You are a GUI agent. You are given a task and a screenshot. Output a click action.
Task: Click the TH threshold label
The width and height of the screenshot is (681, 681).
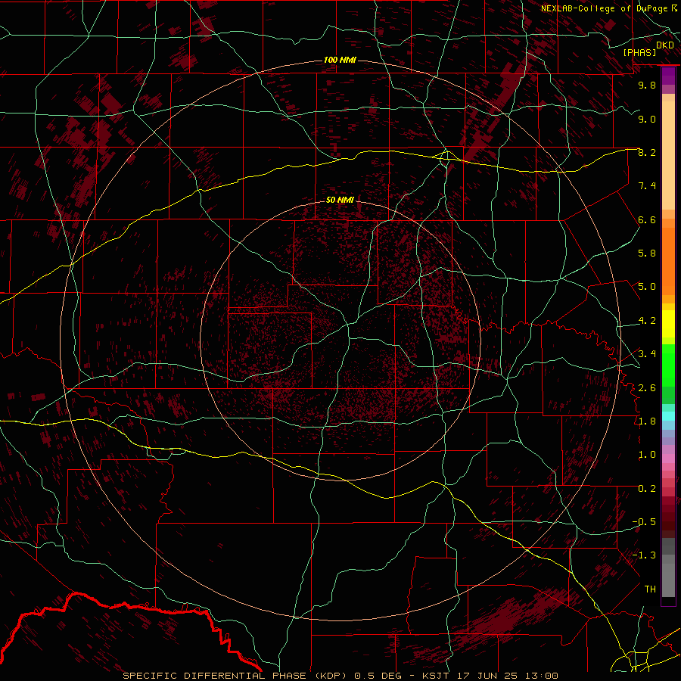pos(650,589)
